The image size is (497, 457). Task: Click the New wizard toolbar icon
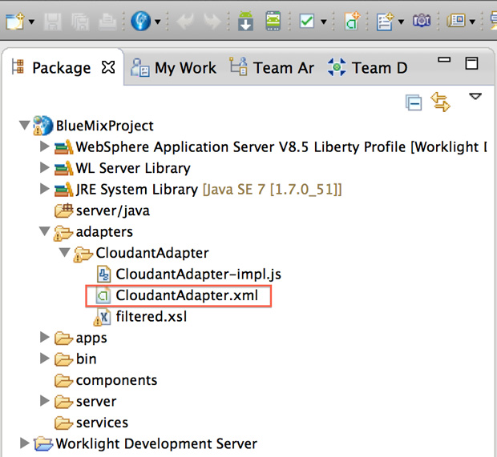coord(15,22)
